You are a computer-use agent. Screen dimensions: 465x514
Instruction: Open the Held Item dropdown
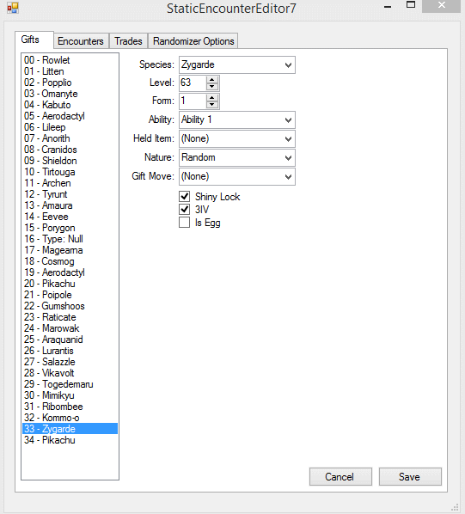pos(237,138)
